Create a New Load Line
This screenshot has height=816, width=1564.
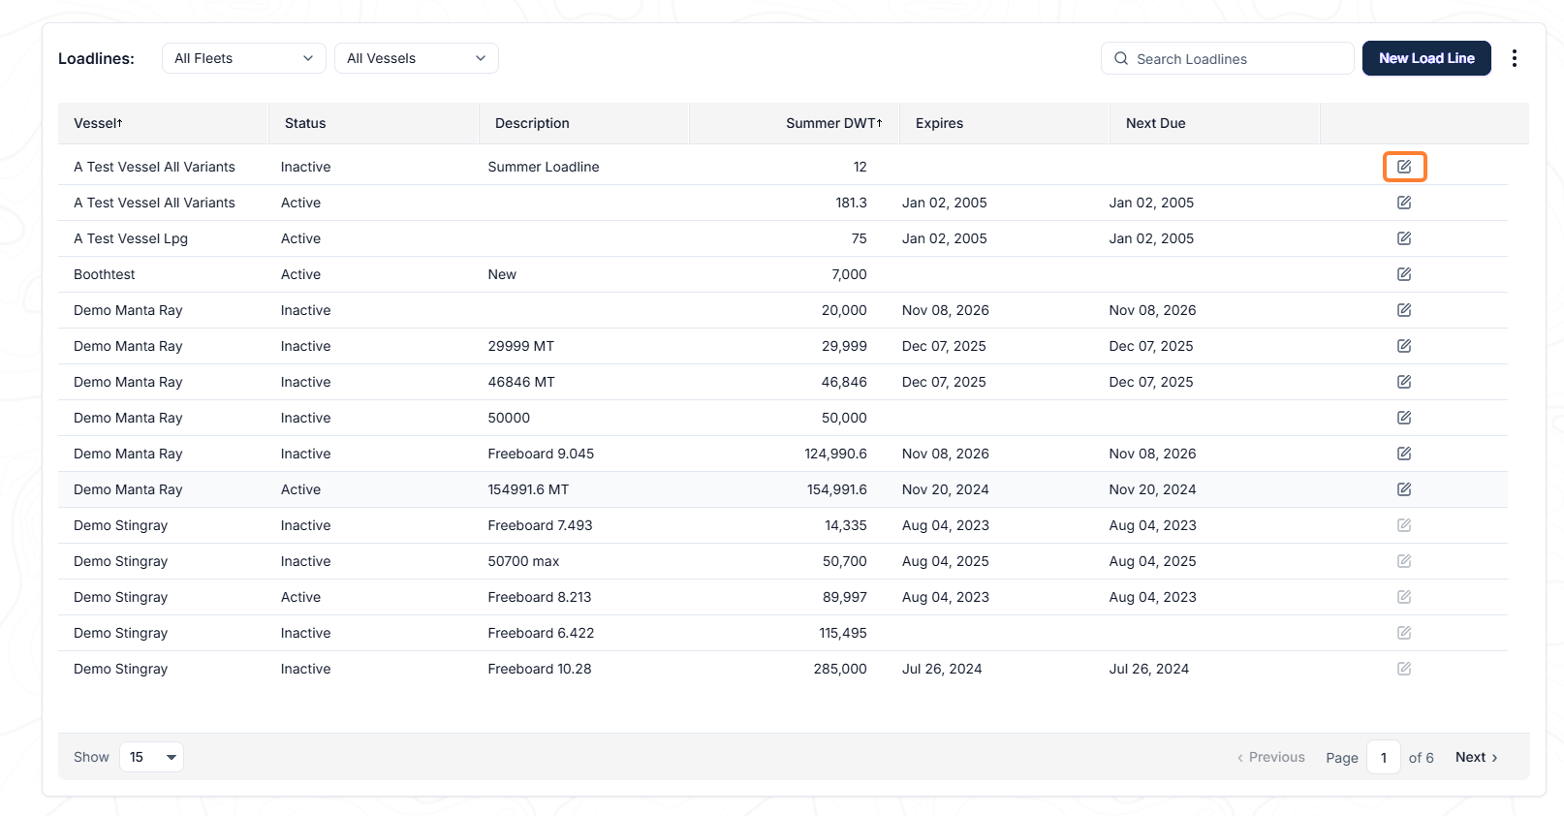coord(1426,58)
